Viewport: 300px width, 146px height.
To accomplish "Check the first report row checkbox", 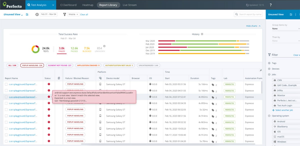I will tap(6, 84).
